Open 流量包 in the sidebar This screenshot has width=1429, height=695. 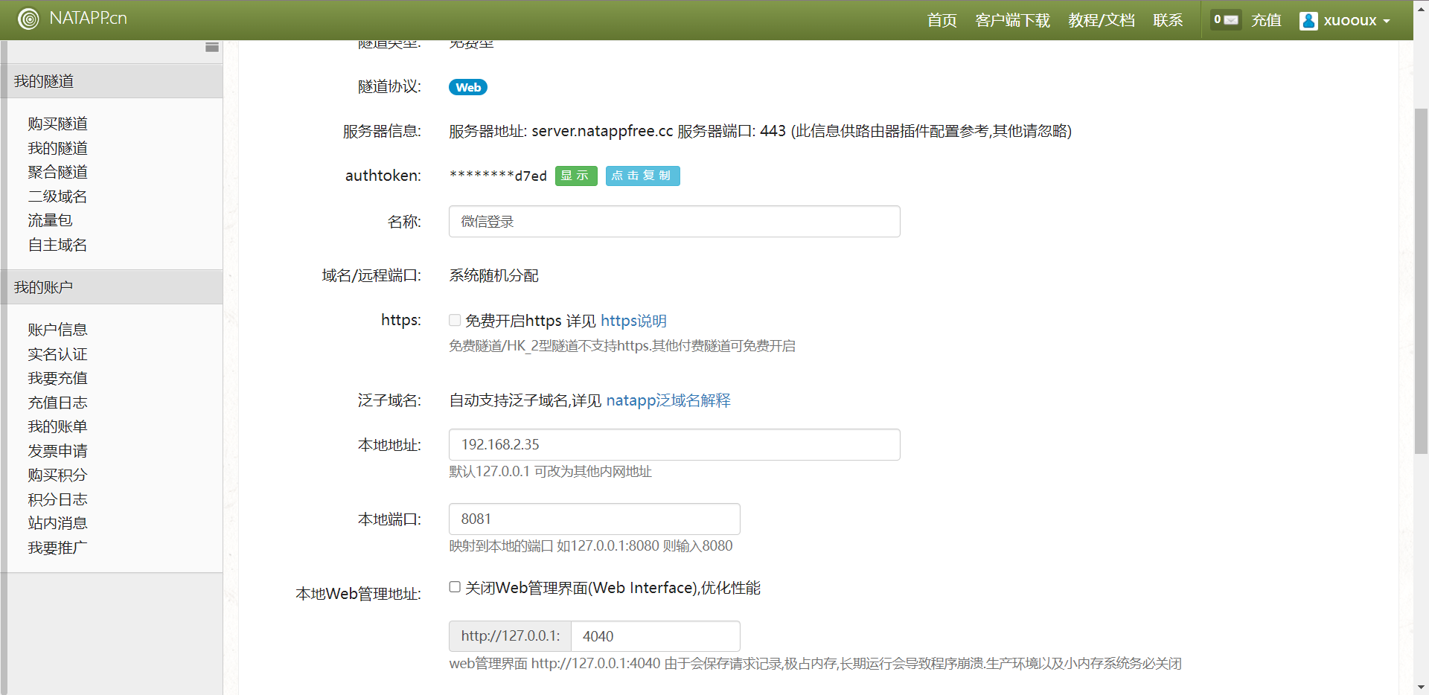[51, 220]
